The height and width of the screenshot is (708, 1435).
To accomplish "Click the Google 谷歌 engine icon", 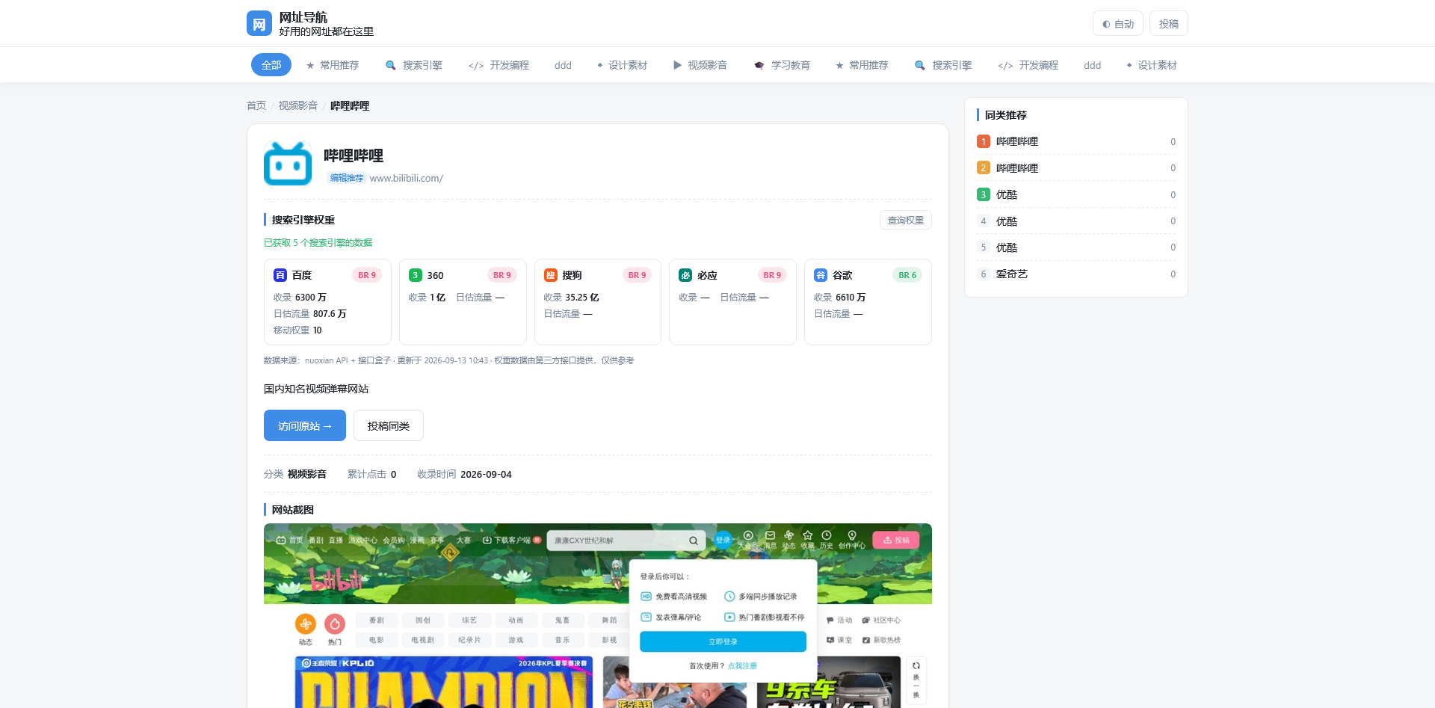I will (821, 275).
